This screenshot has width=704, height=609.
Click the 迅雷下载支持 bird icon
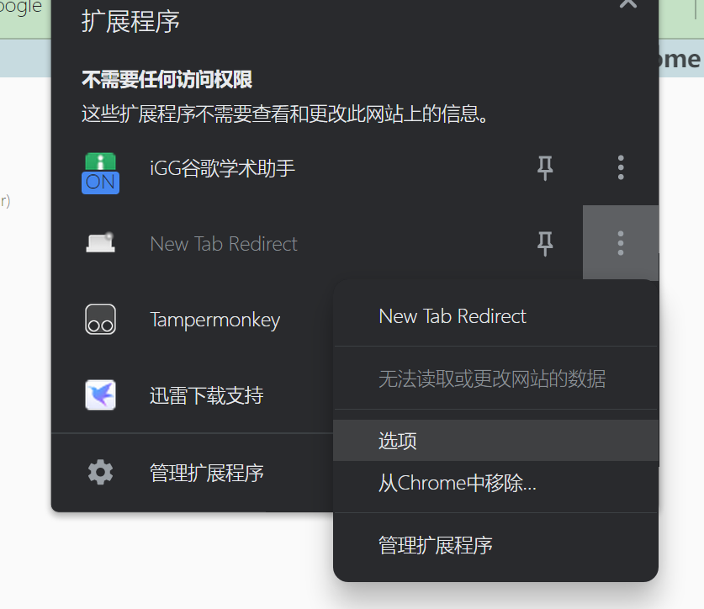click(100, 395)
